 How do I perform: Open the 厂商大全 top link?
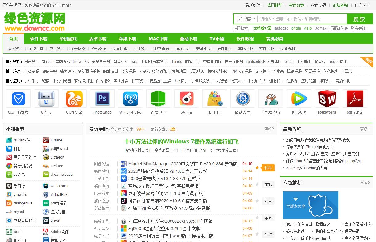coord(362,5)
